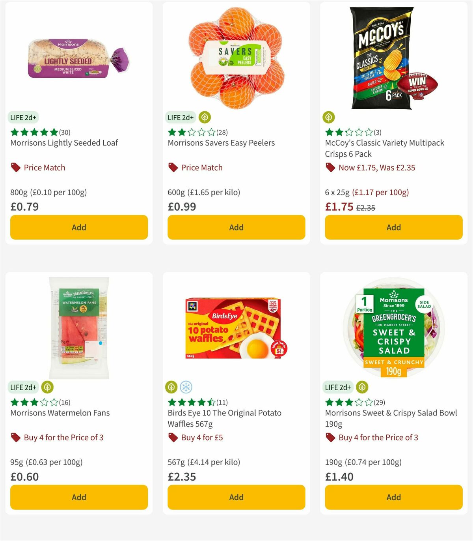Click the Price Match tag icon on seeded loaf

[x=15, y=167]
